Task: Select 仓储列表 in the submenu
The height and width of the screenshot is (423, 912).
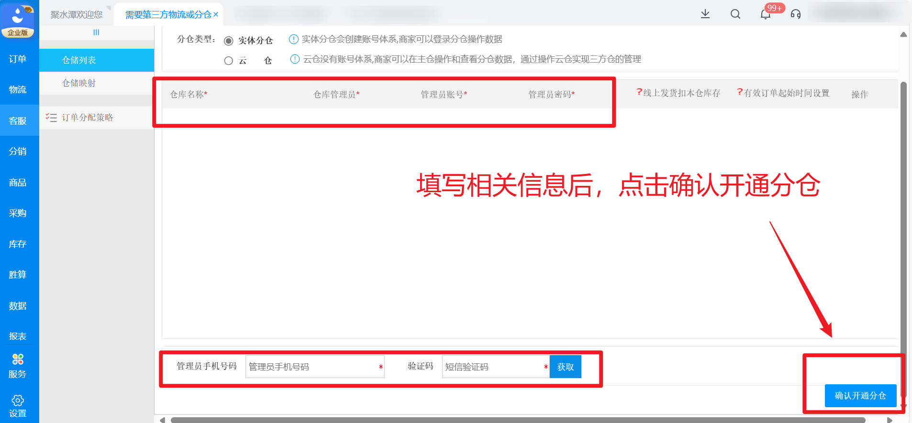Action: pyautogui.click(x=97, y=60)
